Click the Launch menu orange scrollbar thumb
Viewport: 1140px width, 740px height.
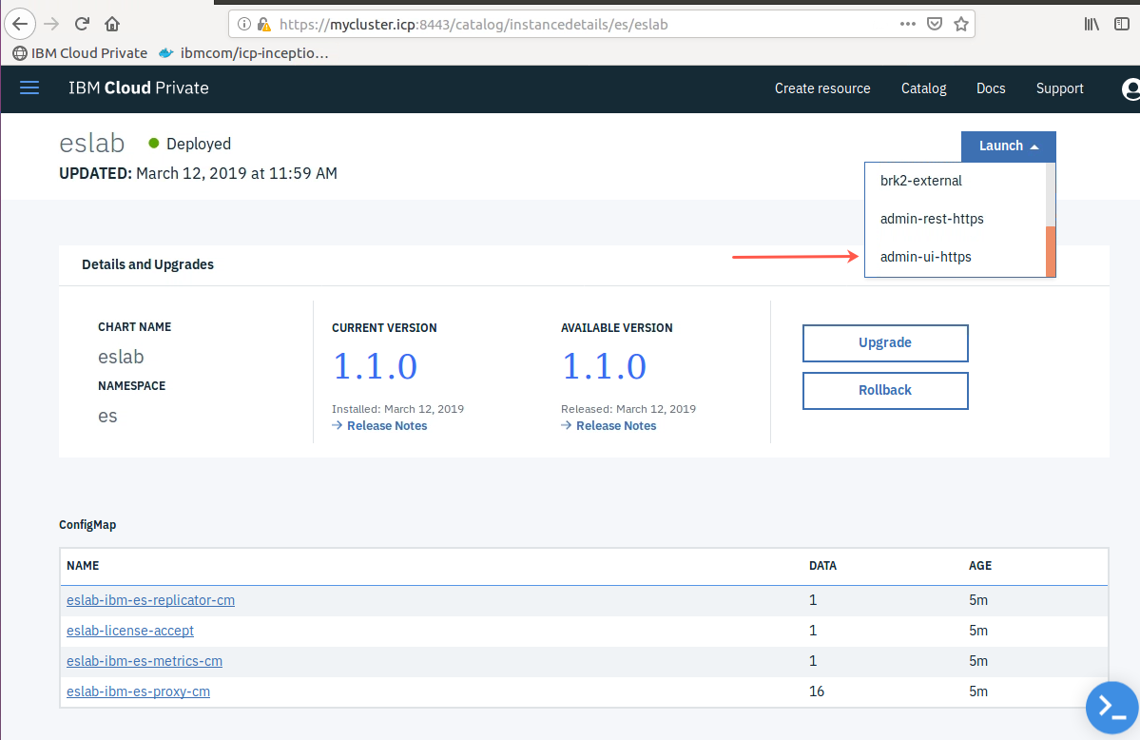[1051, 252]
